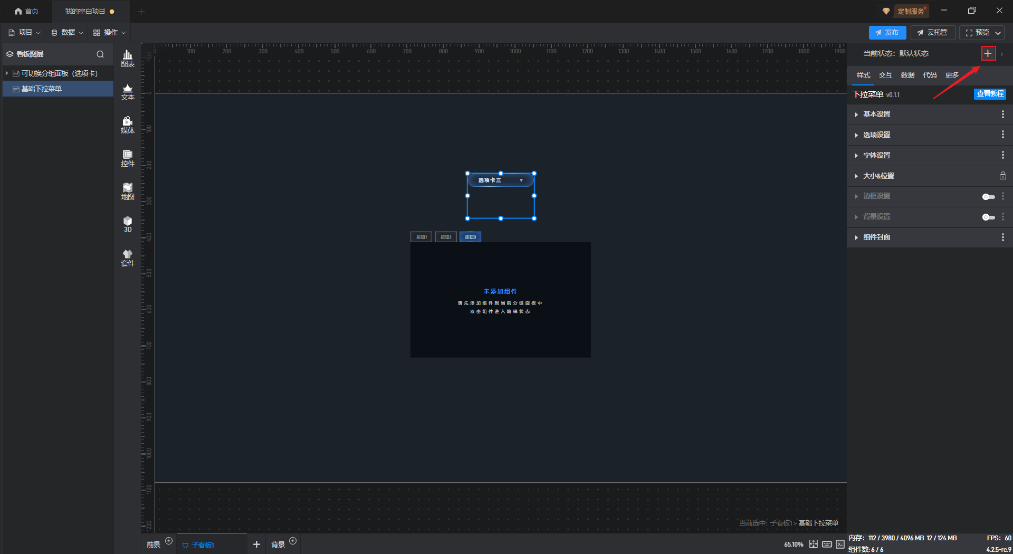Switch to the 交互 interaction tab
This screenshot has width=1013, height=554.
pos(885,75)
